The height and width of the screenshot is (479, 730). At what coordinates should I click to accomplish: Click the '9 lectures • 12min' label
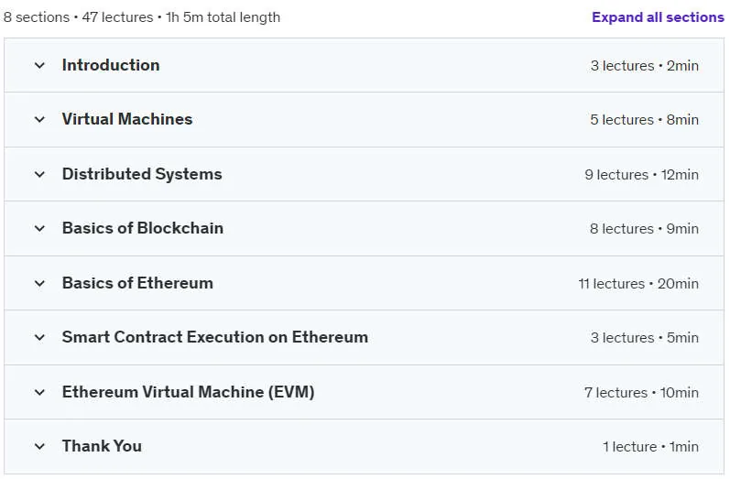641,175
